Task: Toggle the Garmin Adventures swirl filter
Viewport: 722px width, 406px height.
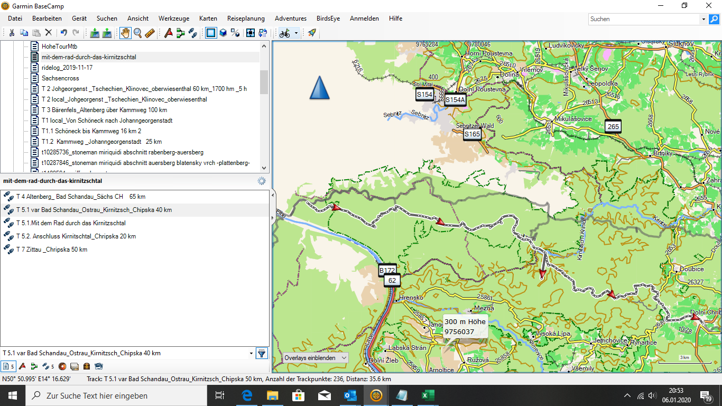Action: click(62, 366)
